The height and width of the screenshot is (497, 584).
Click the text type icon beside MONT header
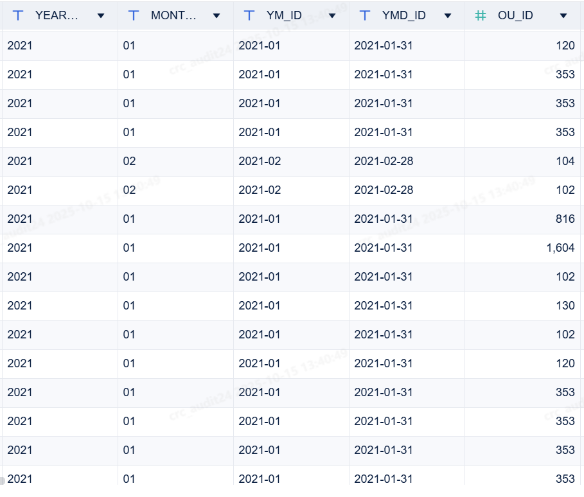coord(134,15)
